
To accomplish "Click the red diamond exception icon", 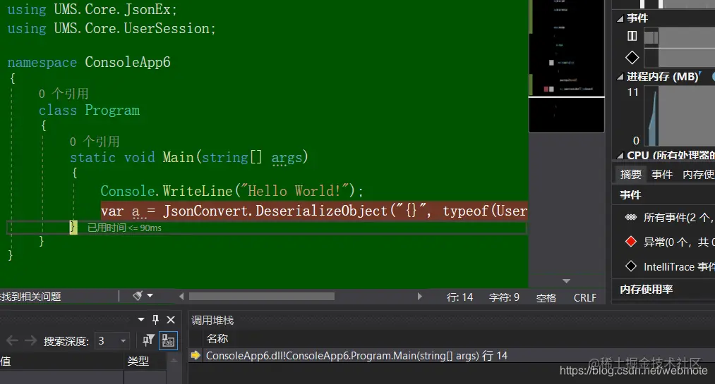I will point(631,242).
